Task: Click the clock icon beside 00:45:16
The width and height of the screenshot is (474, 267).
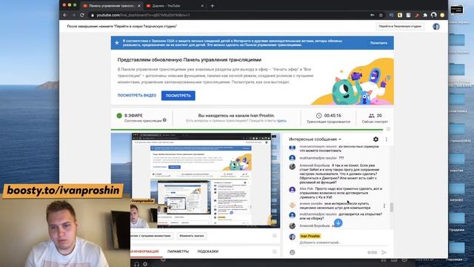Action: [318, 116]
